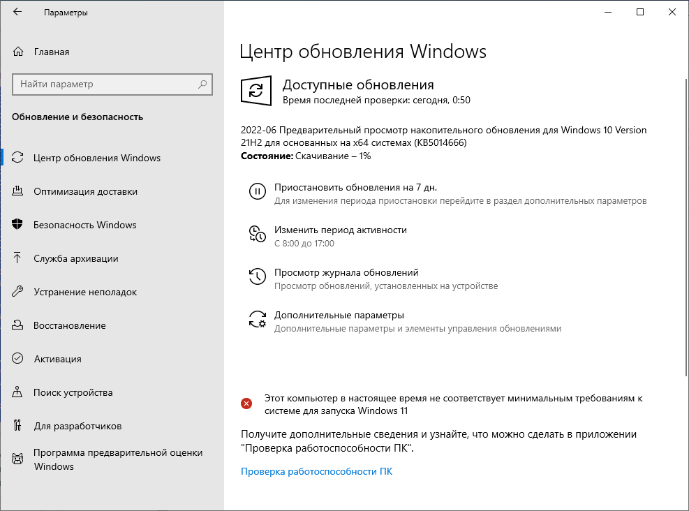The image size is (689, 511).
Task: Open Оптимизация доставки in the sidebar
Action: click(x=85, y=191)
